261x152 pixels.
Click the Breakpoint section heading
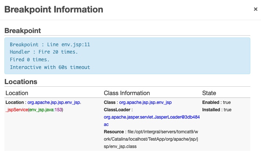pos(23,30)
